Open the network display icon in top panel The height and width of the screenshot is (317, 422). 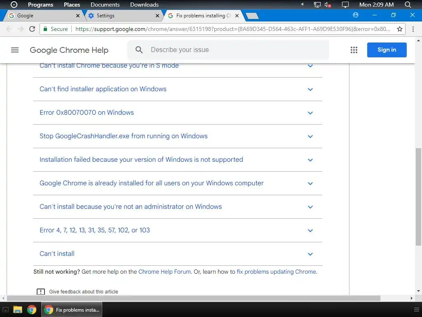pos(317,5)
